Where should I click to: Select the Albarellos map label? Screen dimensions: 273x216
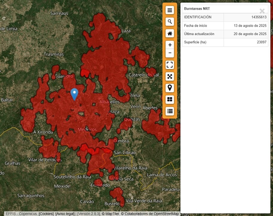110,102
